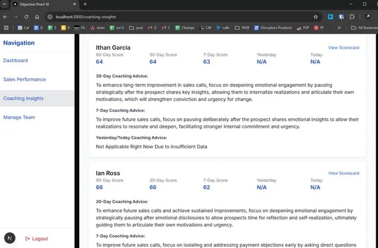
Task: Reload the page with refresh icon
Action: tap(27, 17)
